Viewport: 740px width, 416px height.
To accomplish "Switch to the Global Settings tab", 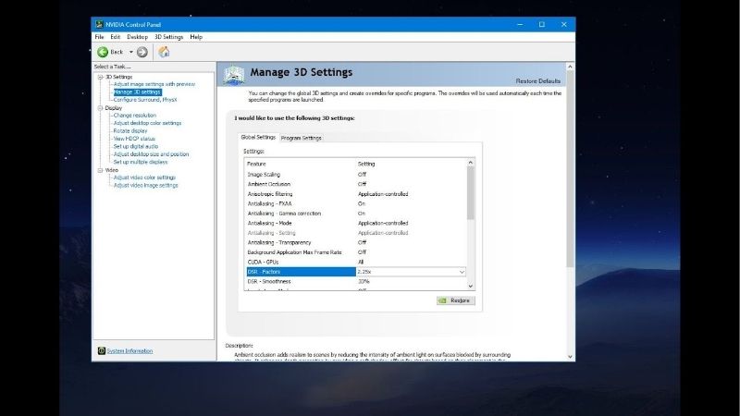I will (258, 137).
